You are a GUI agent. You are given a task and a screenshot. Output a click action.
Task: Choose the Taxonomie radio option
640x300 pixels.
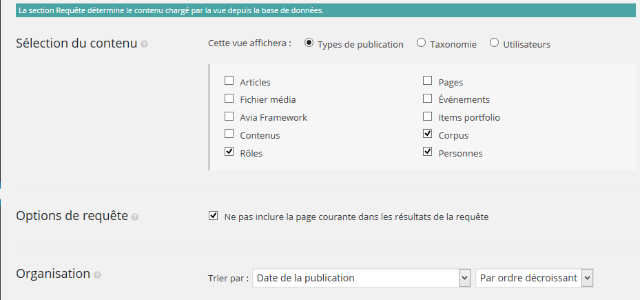[x=421, y=43]
